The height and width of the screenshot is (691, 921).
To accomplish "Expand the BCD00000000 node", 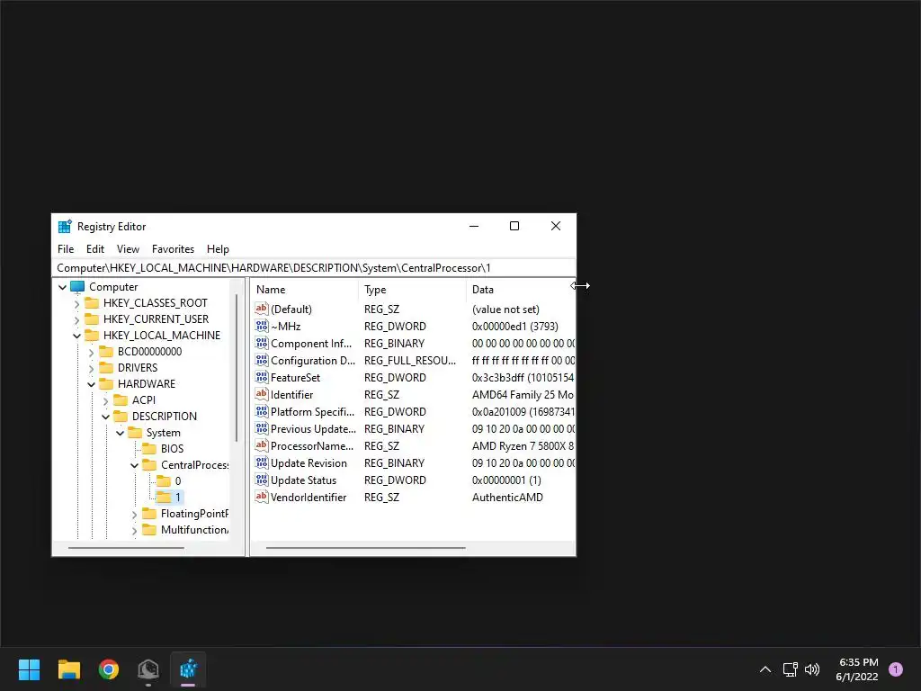I will tap(91, 352).
